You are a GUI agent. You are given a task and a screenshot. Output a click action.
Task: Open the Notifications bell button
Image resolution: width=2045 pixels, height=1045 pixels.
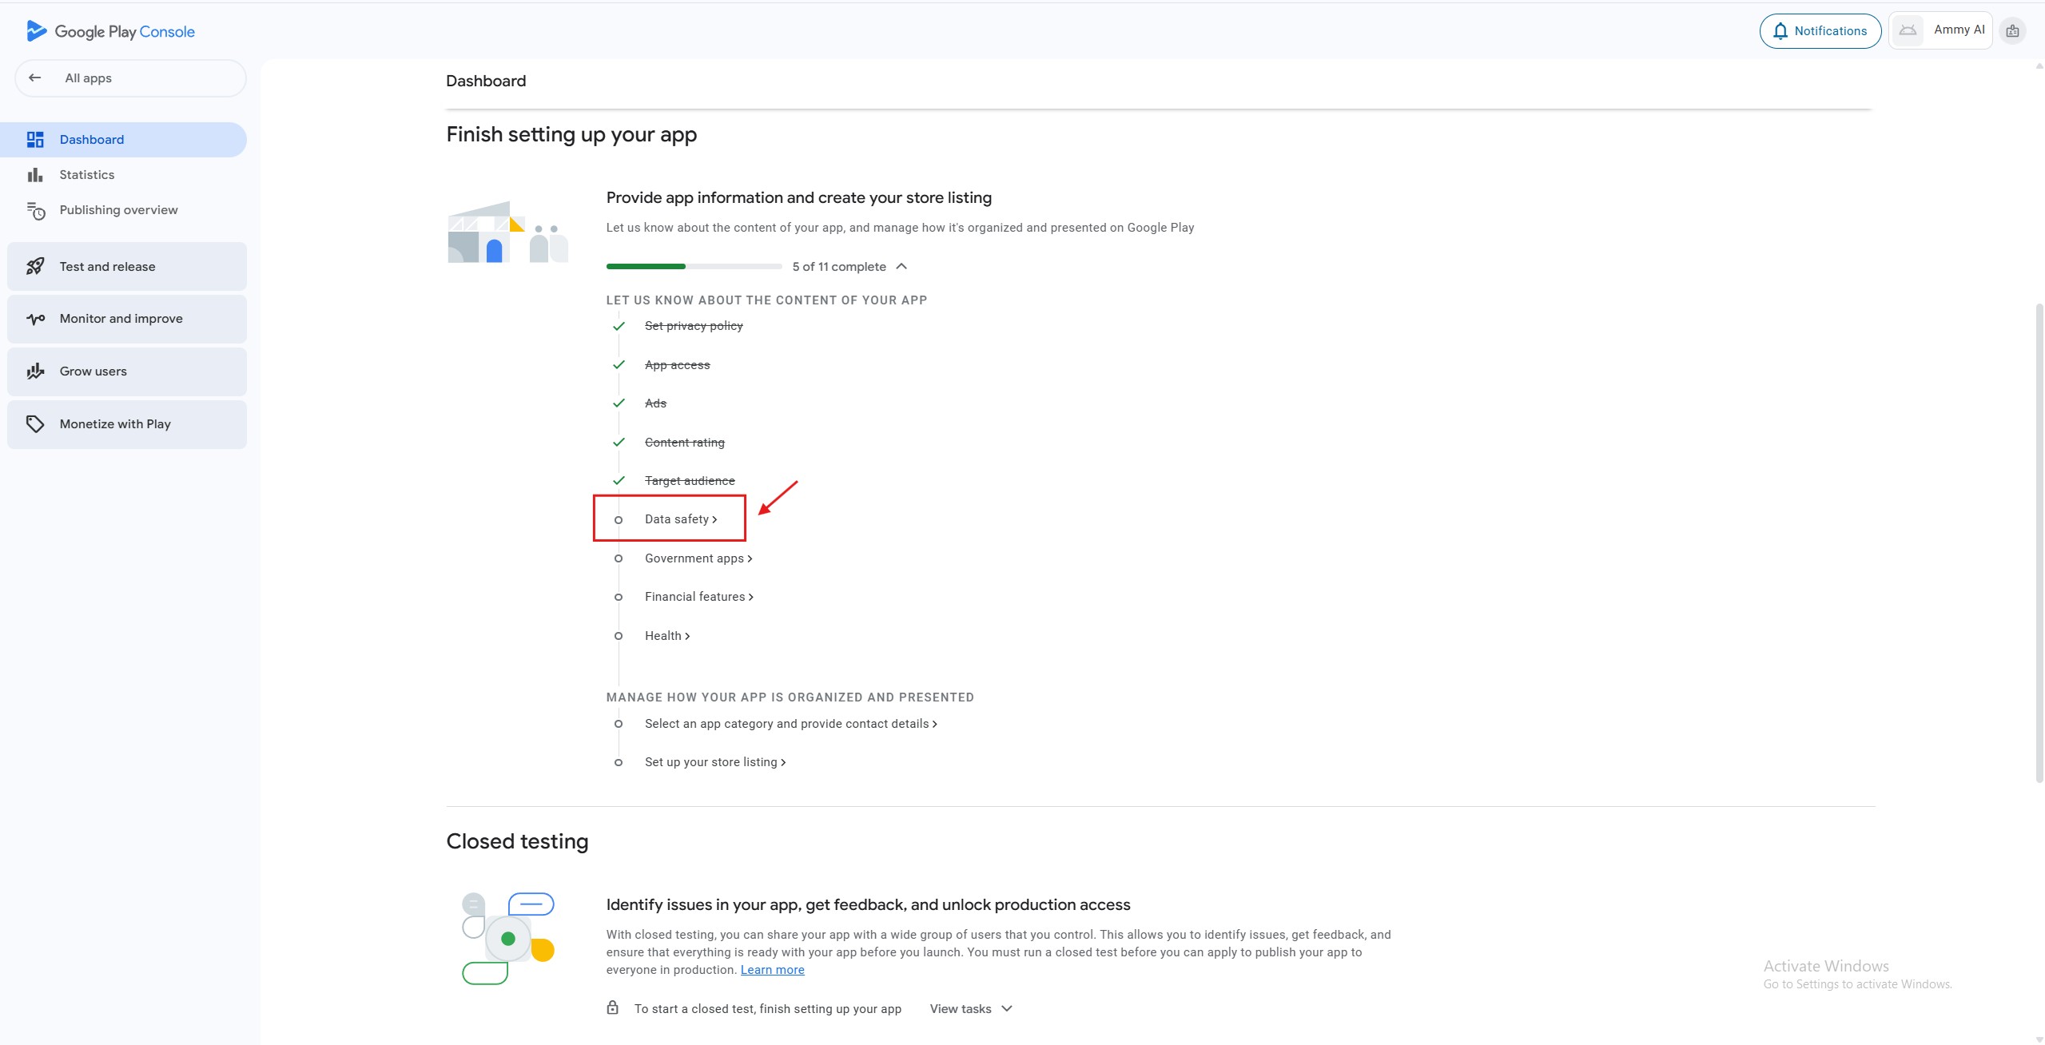[1820, 31]
